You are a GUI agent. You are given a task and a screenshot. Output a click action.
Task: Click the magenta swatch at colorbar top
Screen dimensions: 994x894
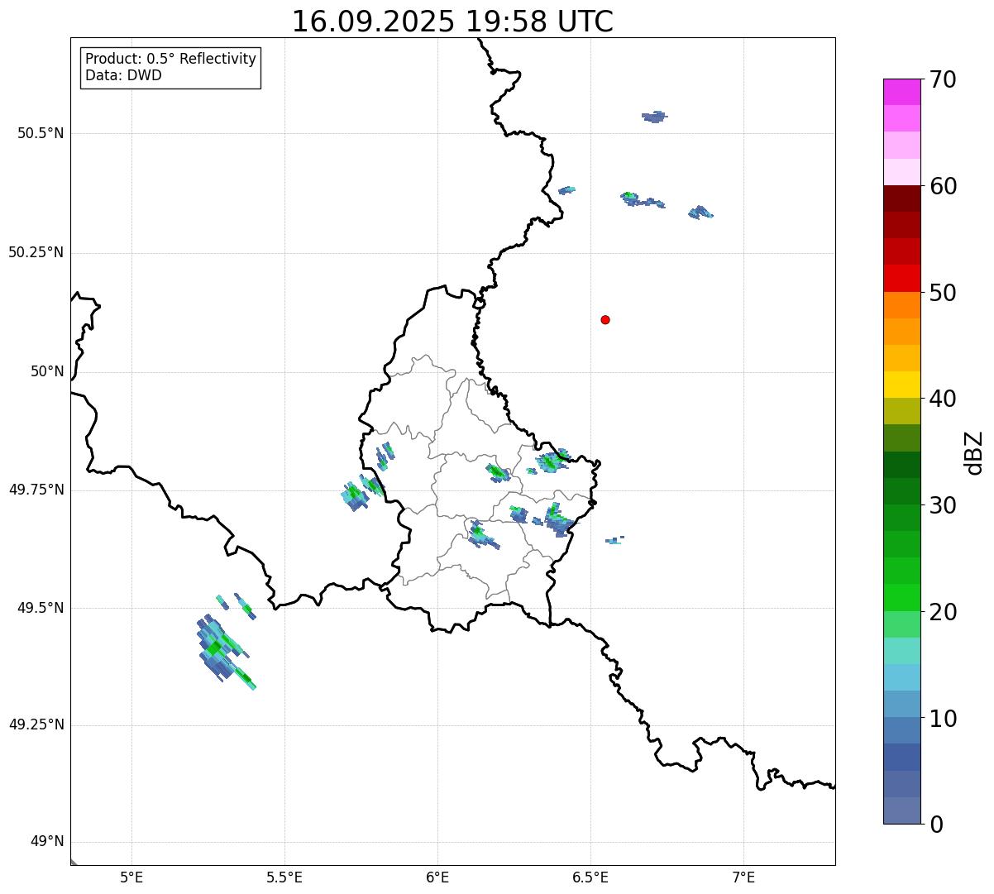pyautogui.click(x=902, y=92)
